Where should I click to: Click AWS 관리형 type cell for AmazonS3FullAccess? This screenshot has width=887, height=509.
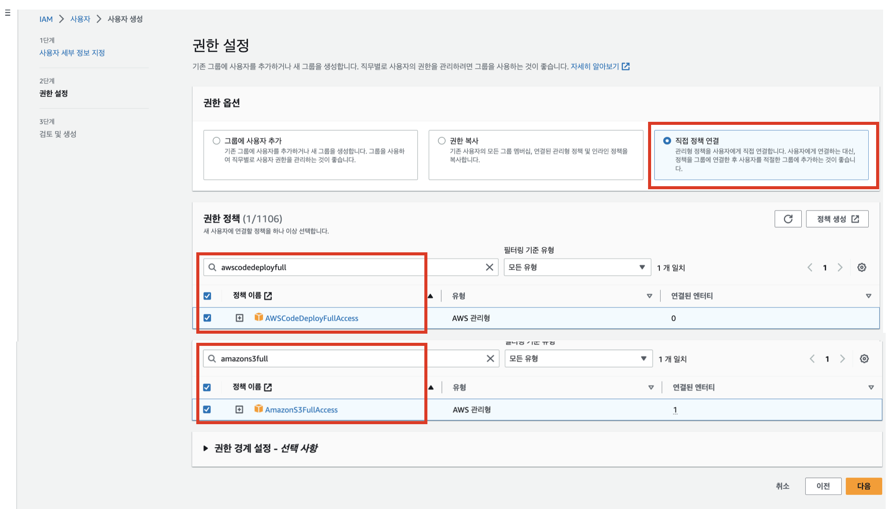(472, 409)
